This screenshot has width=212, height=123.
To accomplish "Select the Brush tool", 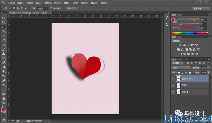I will pyautogui.click(x=4, y=49).
